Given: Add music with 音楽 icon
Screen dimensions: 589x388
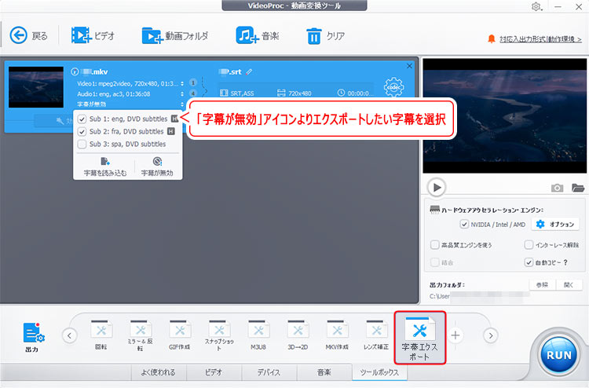Looking at the screenshot, I should [x=258, y=35].
